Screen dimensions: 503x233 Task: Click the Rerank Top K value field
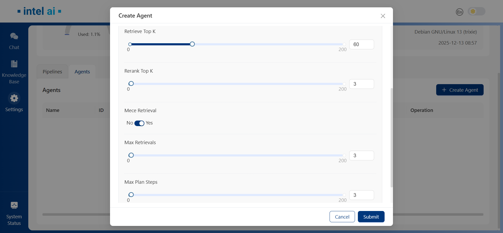(x=361, y=84)
